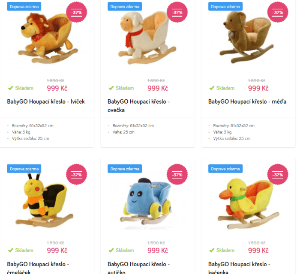Click the -37% badge on kačenka chair
297x274 pixels.
(x=278, y=175)
